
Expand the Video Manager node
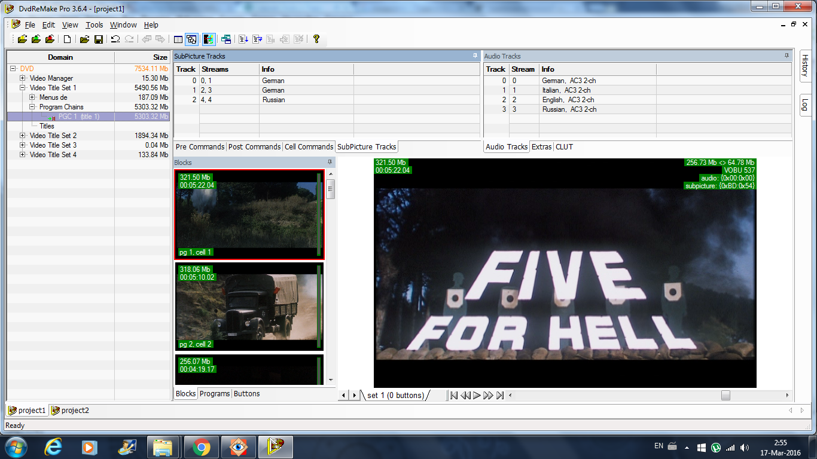pos(23,78)
